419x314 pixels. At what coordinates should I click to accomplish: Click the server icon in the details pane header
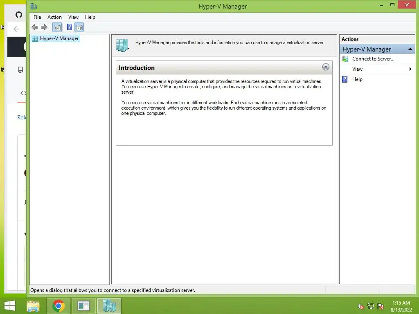coord(122,45)
